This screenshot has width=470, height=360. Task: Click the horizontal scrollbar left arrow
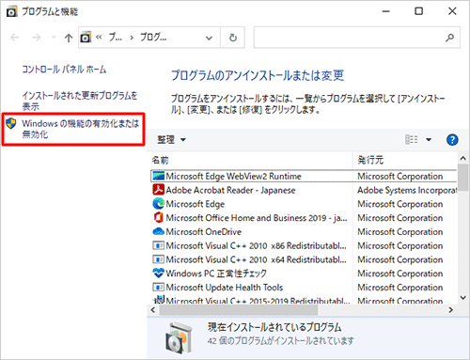click(x=153, y=310)
